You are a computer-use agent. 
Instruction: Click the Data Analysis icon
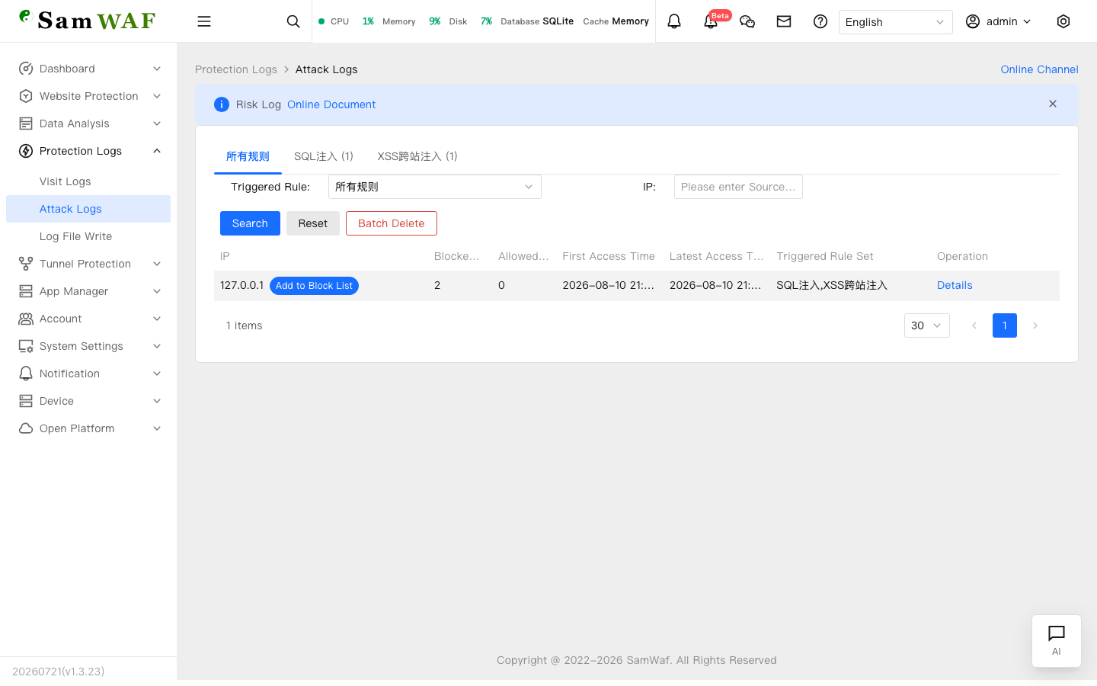click(26, 123)
